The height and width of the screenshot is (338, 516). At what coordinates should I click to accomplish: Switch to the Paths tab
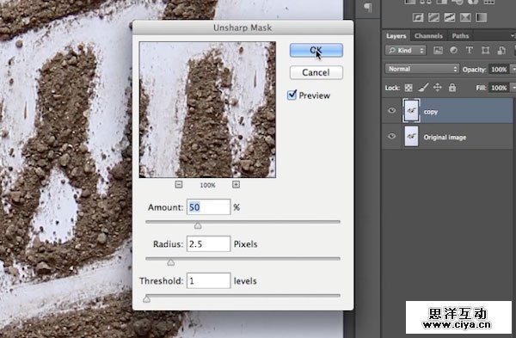click(460, 36)
